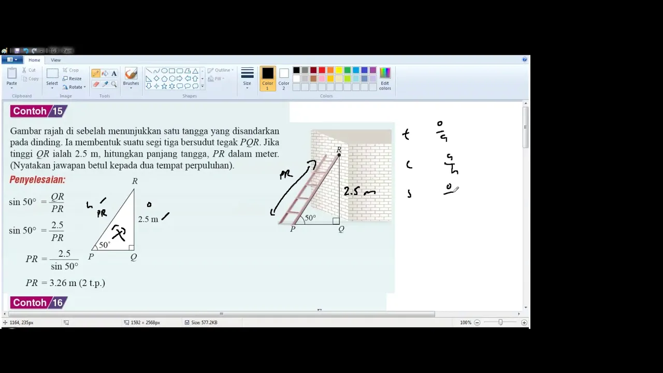Adjust the zoom level slider handle
This screenshot has height=373, width=663.
(500, 322)
